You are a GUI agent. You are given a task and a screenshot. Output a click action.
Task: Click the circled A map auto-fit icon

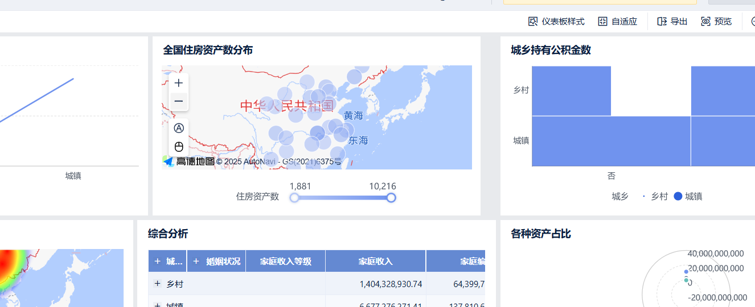click(x=179, y=128)
